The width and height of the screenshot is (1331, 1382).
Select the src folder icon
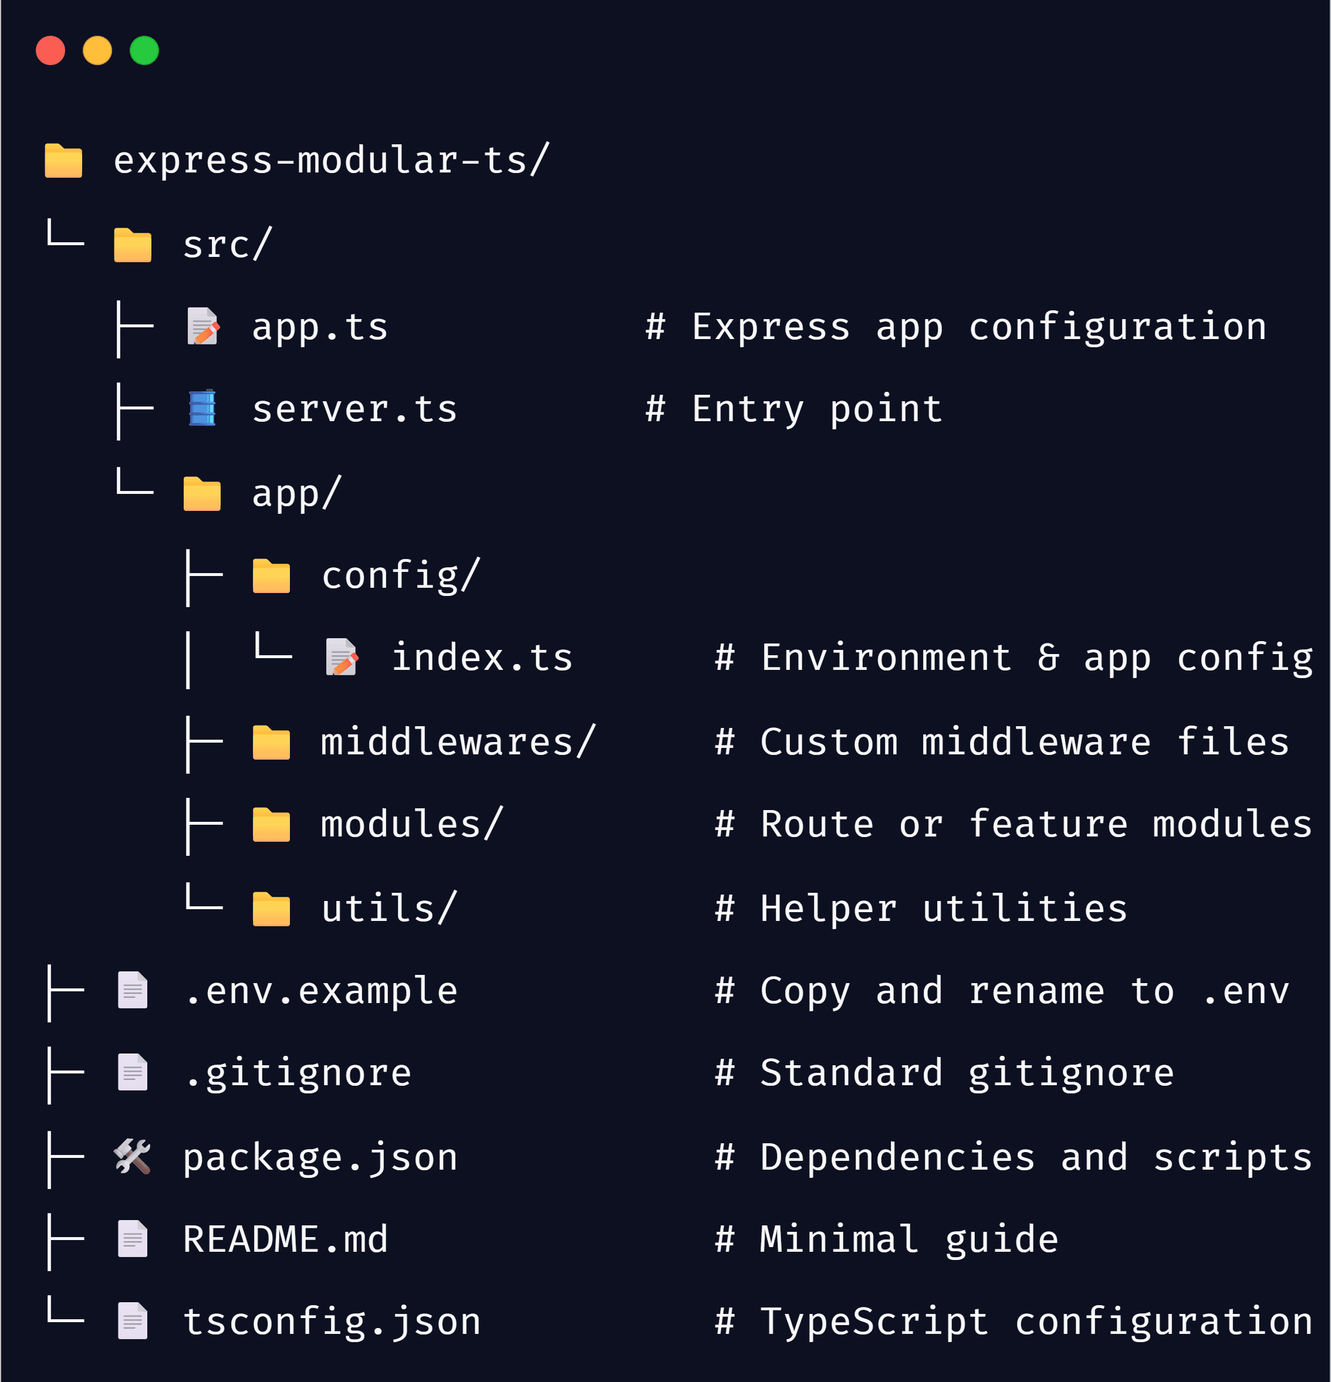pyautogui.click(x=133, y=245)
